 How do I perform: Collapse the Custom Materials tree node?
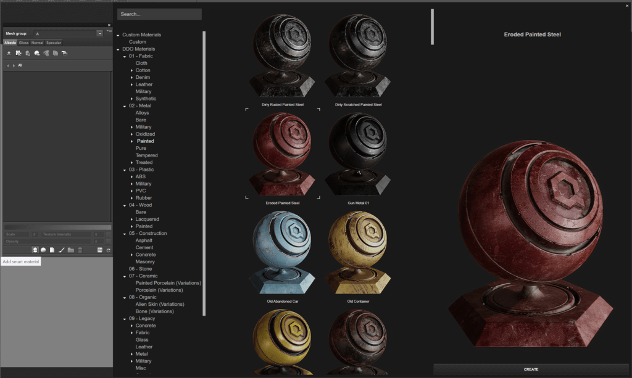[x=118, y=35]
